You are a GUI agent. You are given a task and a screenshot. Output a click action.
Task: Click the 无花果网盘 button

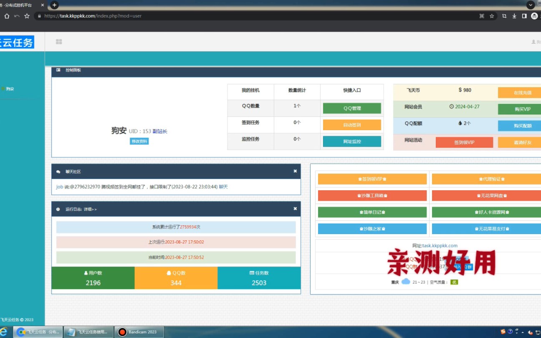487,195
